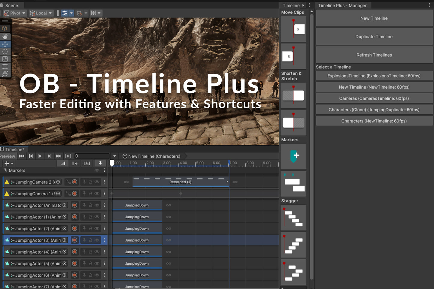Screen dimensions: 434x289
Task: Open the Local orientation dropdown
Action: [41, 13]
